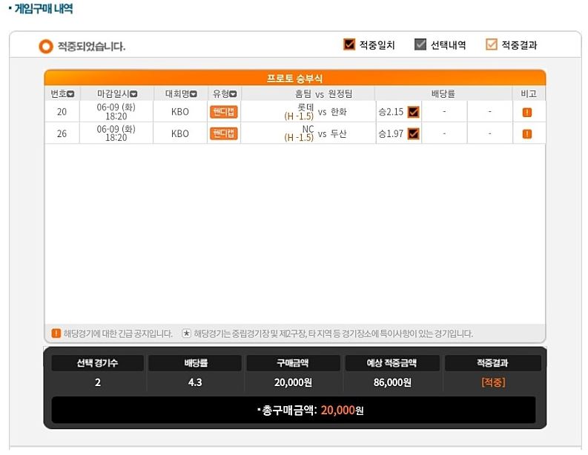Viewport: 588px width, 455px height.
Task: Toggle the 승2.15 selection checkbox
Action: [x=413, y=112]
